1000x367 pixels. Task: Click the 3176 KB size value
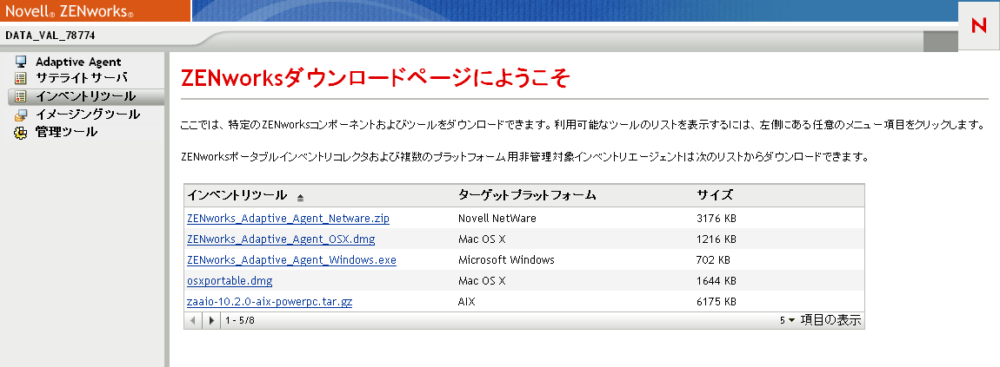pyautogui.click(x=717, y=218)
